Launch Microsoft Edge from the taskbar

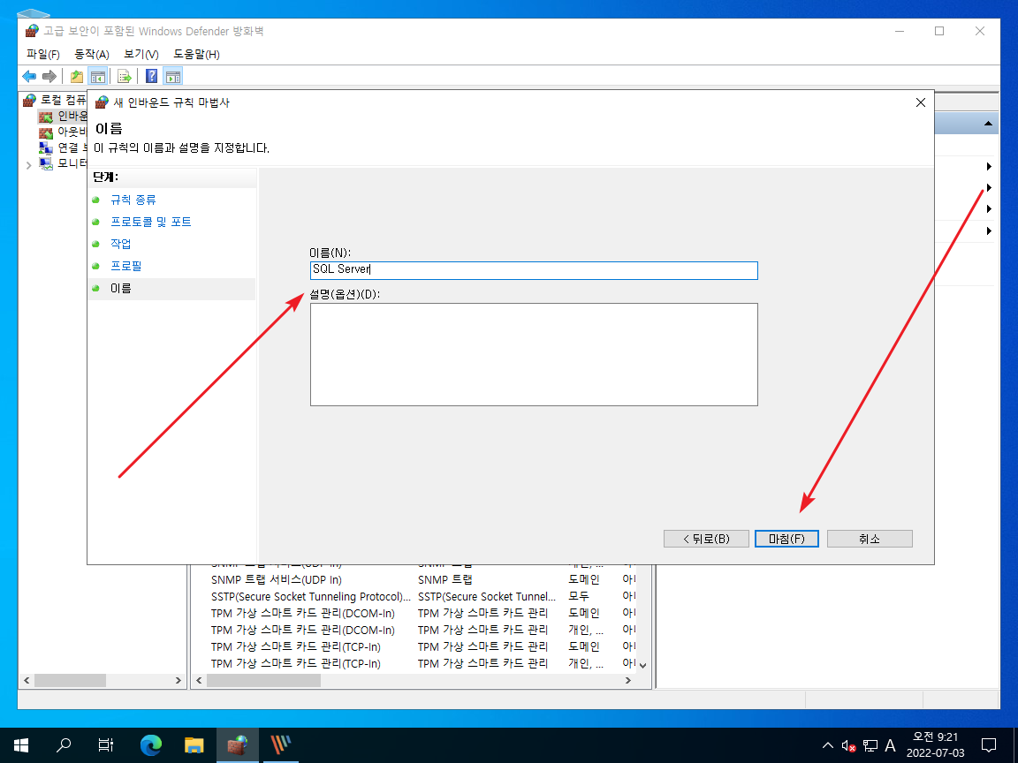click(150, 744)
